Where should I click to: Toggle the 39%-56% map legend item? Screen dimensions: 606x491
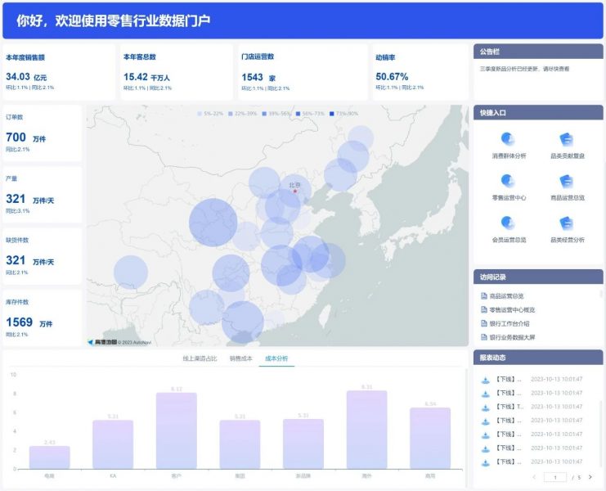coord(276,114)
